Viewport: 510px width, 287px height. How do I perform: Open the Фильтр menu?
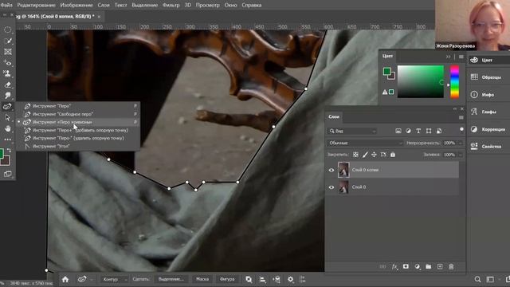point(171,5)
